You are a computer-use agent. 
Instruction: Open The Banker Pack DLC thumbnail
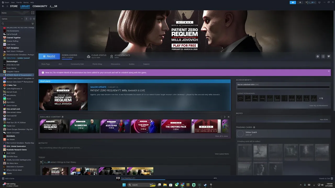coord(85,126)
